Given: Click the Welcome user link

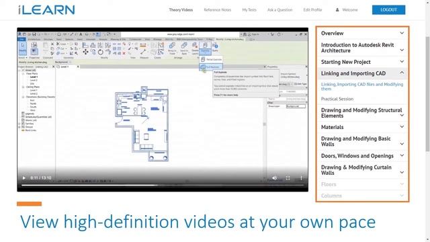Looking at the screenshot, I should (350, 10).
